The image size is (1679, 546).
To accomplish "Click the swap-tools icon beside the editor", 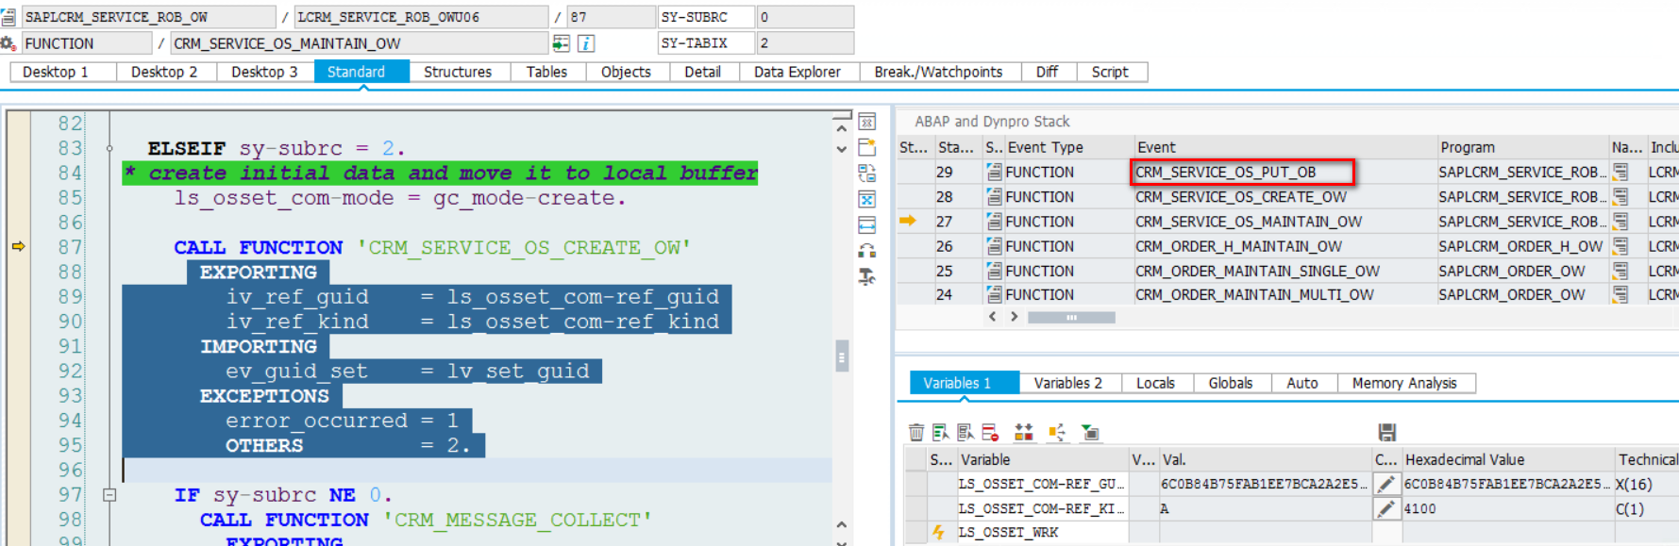I will click(867, 251).
